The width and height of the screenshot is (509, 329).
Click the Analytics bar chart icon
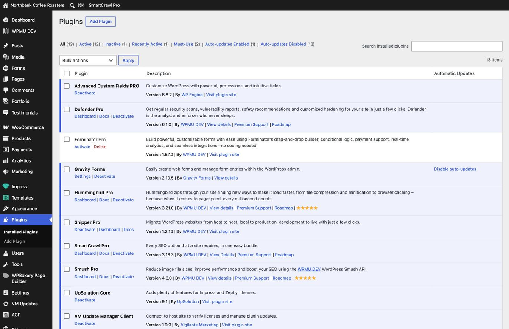pyautogui.click(x=6, y=160)
